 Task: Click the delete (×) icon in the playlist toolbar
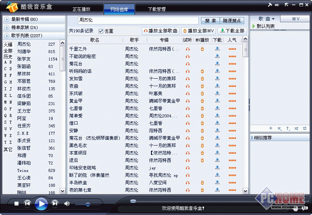tap(279, 128)
